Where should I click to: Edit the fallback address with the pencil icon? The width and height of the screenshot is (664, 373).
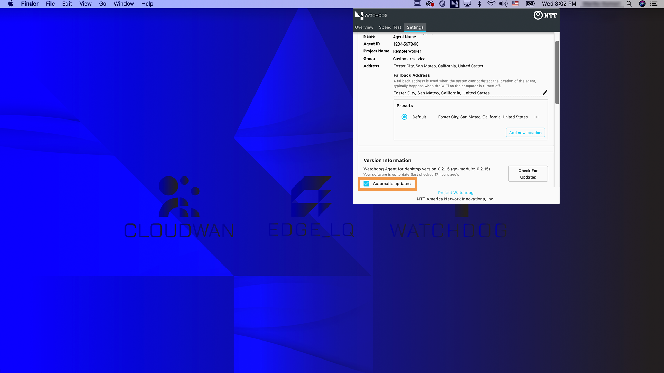point(545,93)
